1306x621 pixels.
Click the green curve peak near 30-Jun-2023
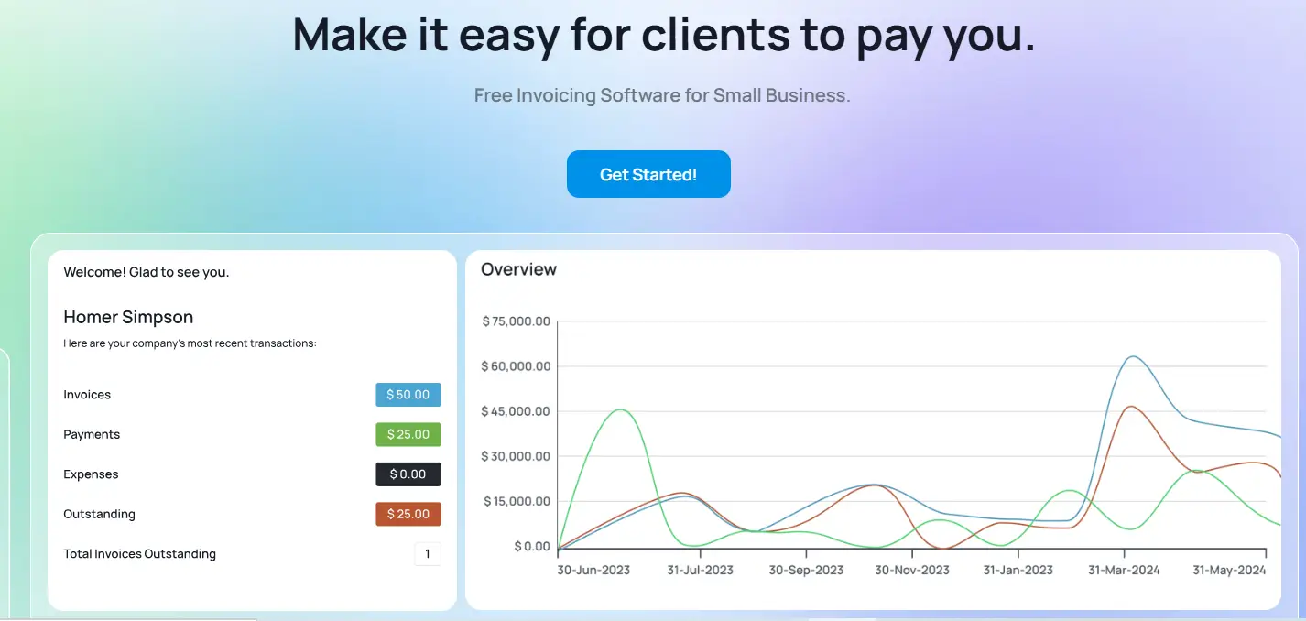[x=621, y=411]
